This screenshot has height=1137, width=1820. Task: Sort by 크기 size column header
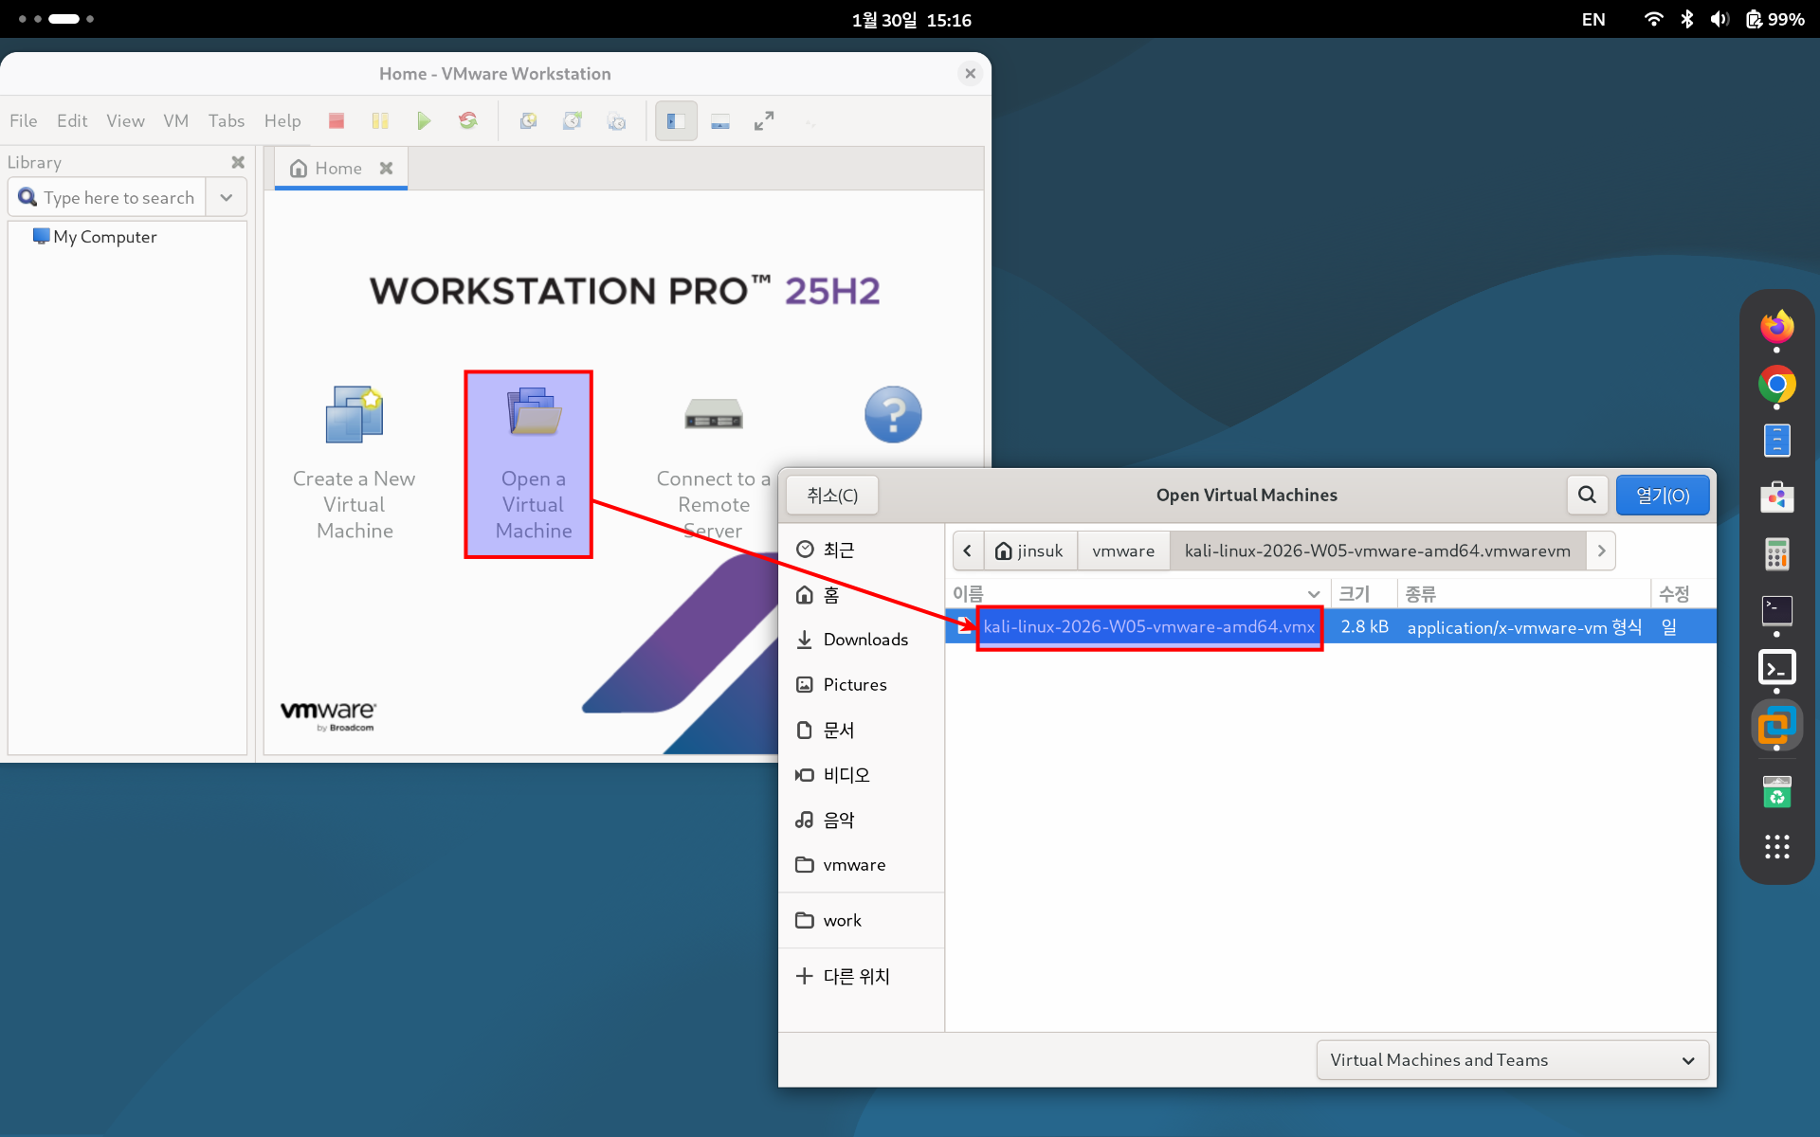pos(1364,594)
